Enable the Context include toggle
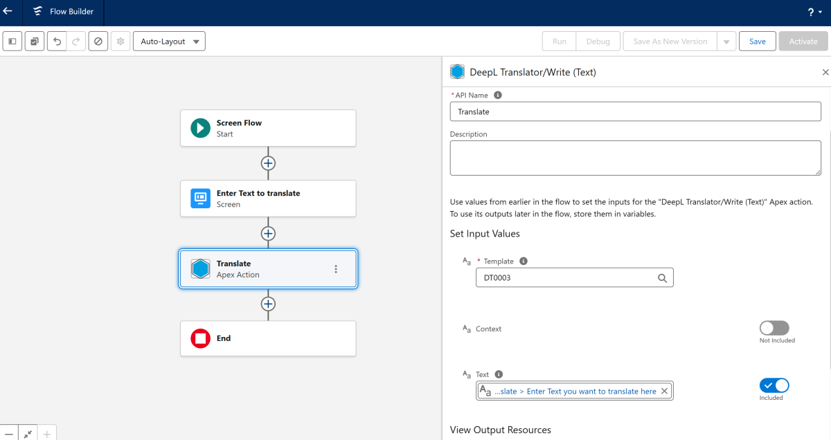831x440 pixels. tap(774, 328)
